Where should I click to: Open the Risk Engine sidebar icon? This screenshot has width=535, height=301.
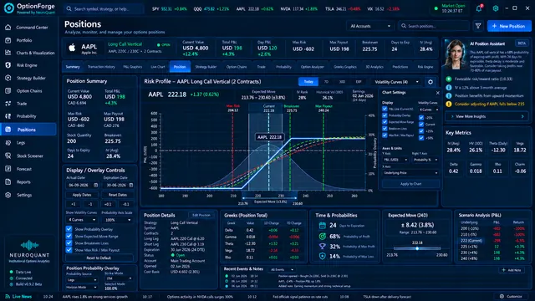[x=8, y=65]
